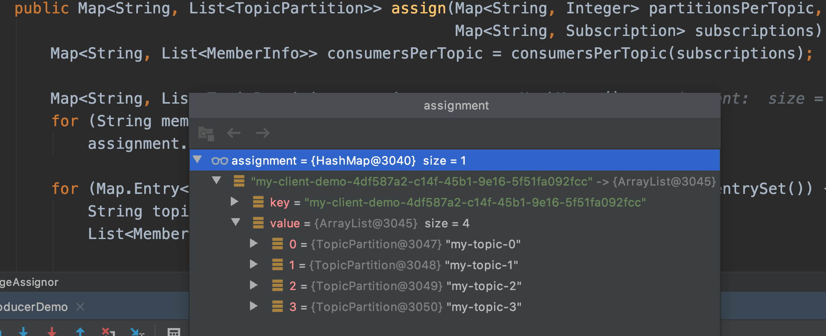The image size is (826, 336).
Task: Click the RangeAssignor breadcrumb label
Action: click(29, 283)
